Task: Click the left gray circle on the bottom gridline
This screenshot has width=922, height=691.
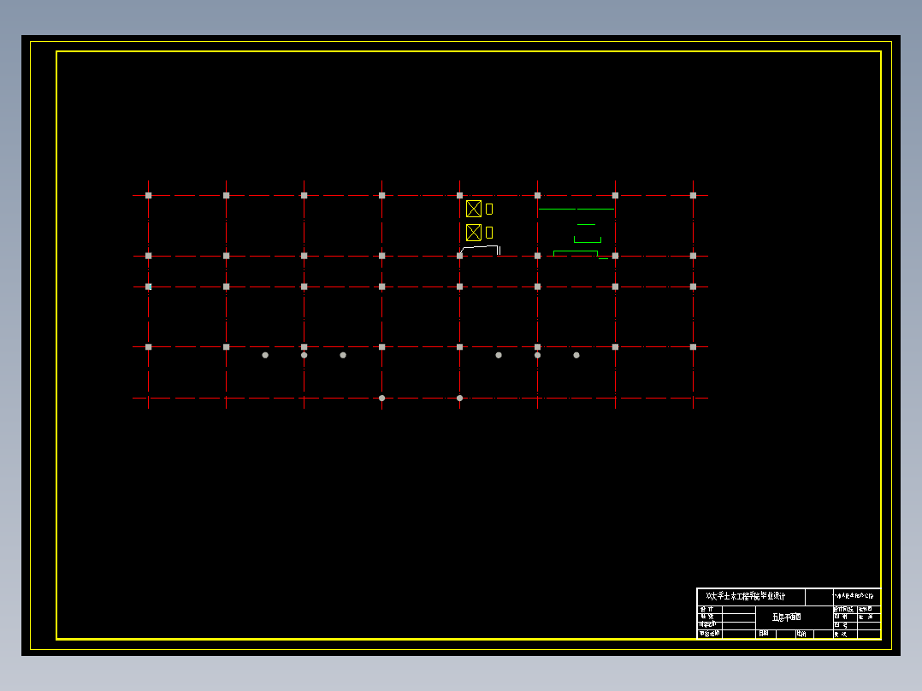Action: coord(381,399)
